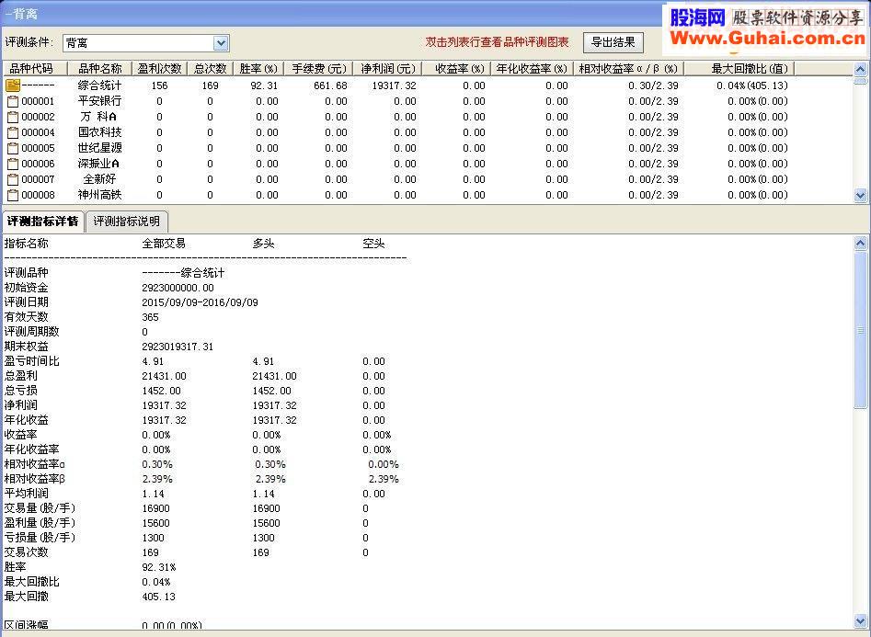The image size is (871, 637).
Task: Click the 初始资金 value 2923000000.00
Action: click(178, 288)
